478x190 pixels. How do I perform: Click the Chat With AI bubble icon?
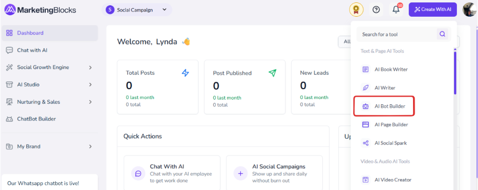[x=138, y=174]
